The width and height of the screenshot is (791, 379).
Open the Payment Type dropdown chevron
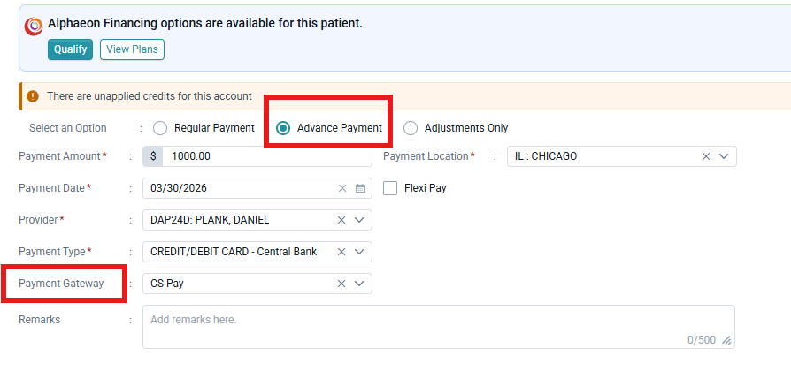point(359,252)
